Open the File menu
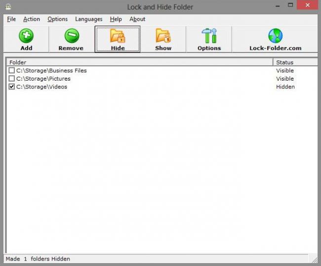 click(x=11, y=19)
